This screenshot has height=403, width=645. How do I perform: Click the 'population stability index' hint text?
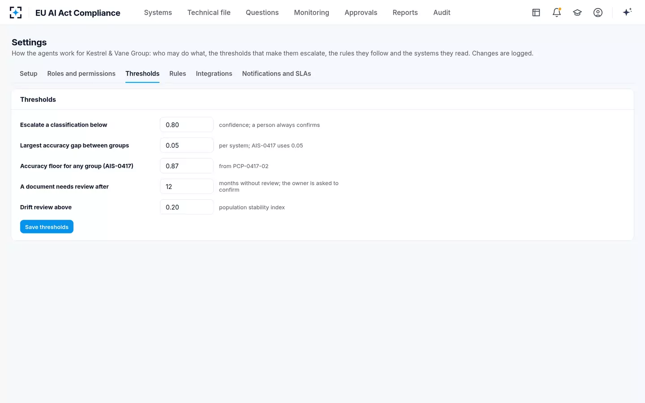[252, 207]
